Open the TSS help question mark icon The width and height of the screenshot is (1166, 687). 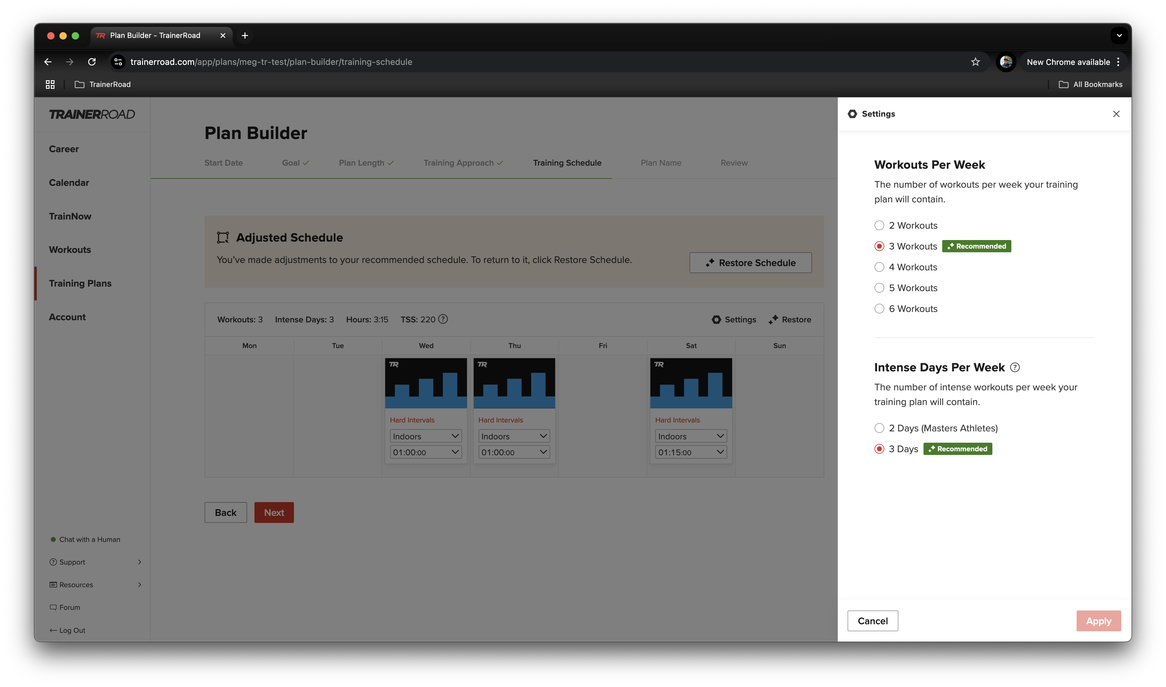(x=443, y=319)
